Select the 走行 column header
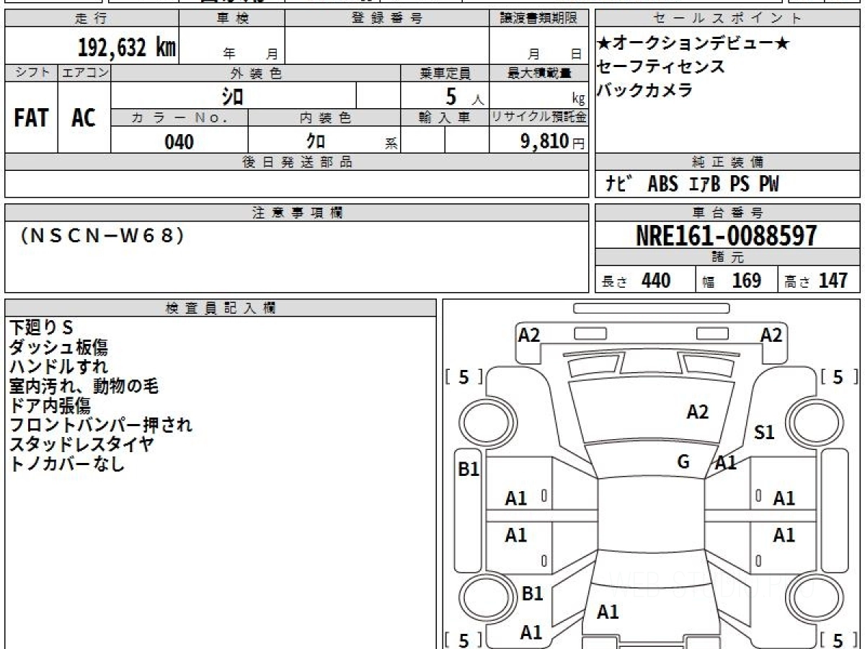865x649 pixels. pos(91,19)
